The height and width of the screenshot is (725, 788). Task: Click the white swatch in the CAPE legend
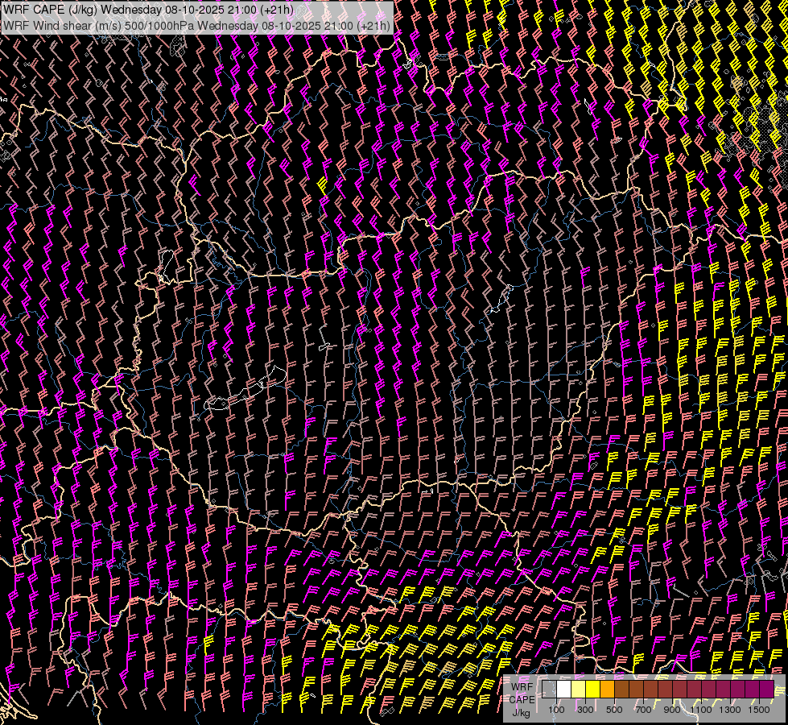pos(563,690)
